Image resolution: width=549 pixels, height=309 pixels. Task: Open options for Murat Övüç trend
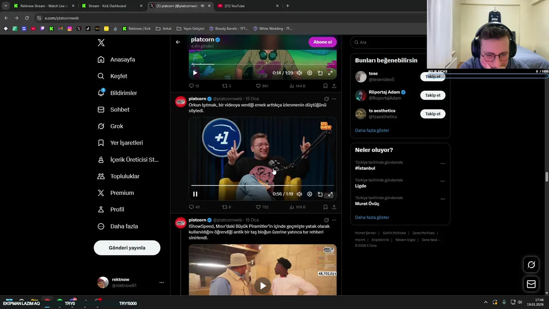pyautogui.click(x=443, y=199)
